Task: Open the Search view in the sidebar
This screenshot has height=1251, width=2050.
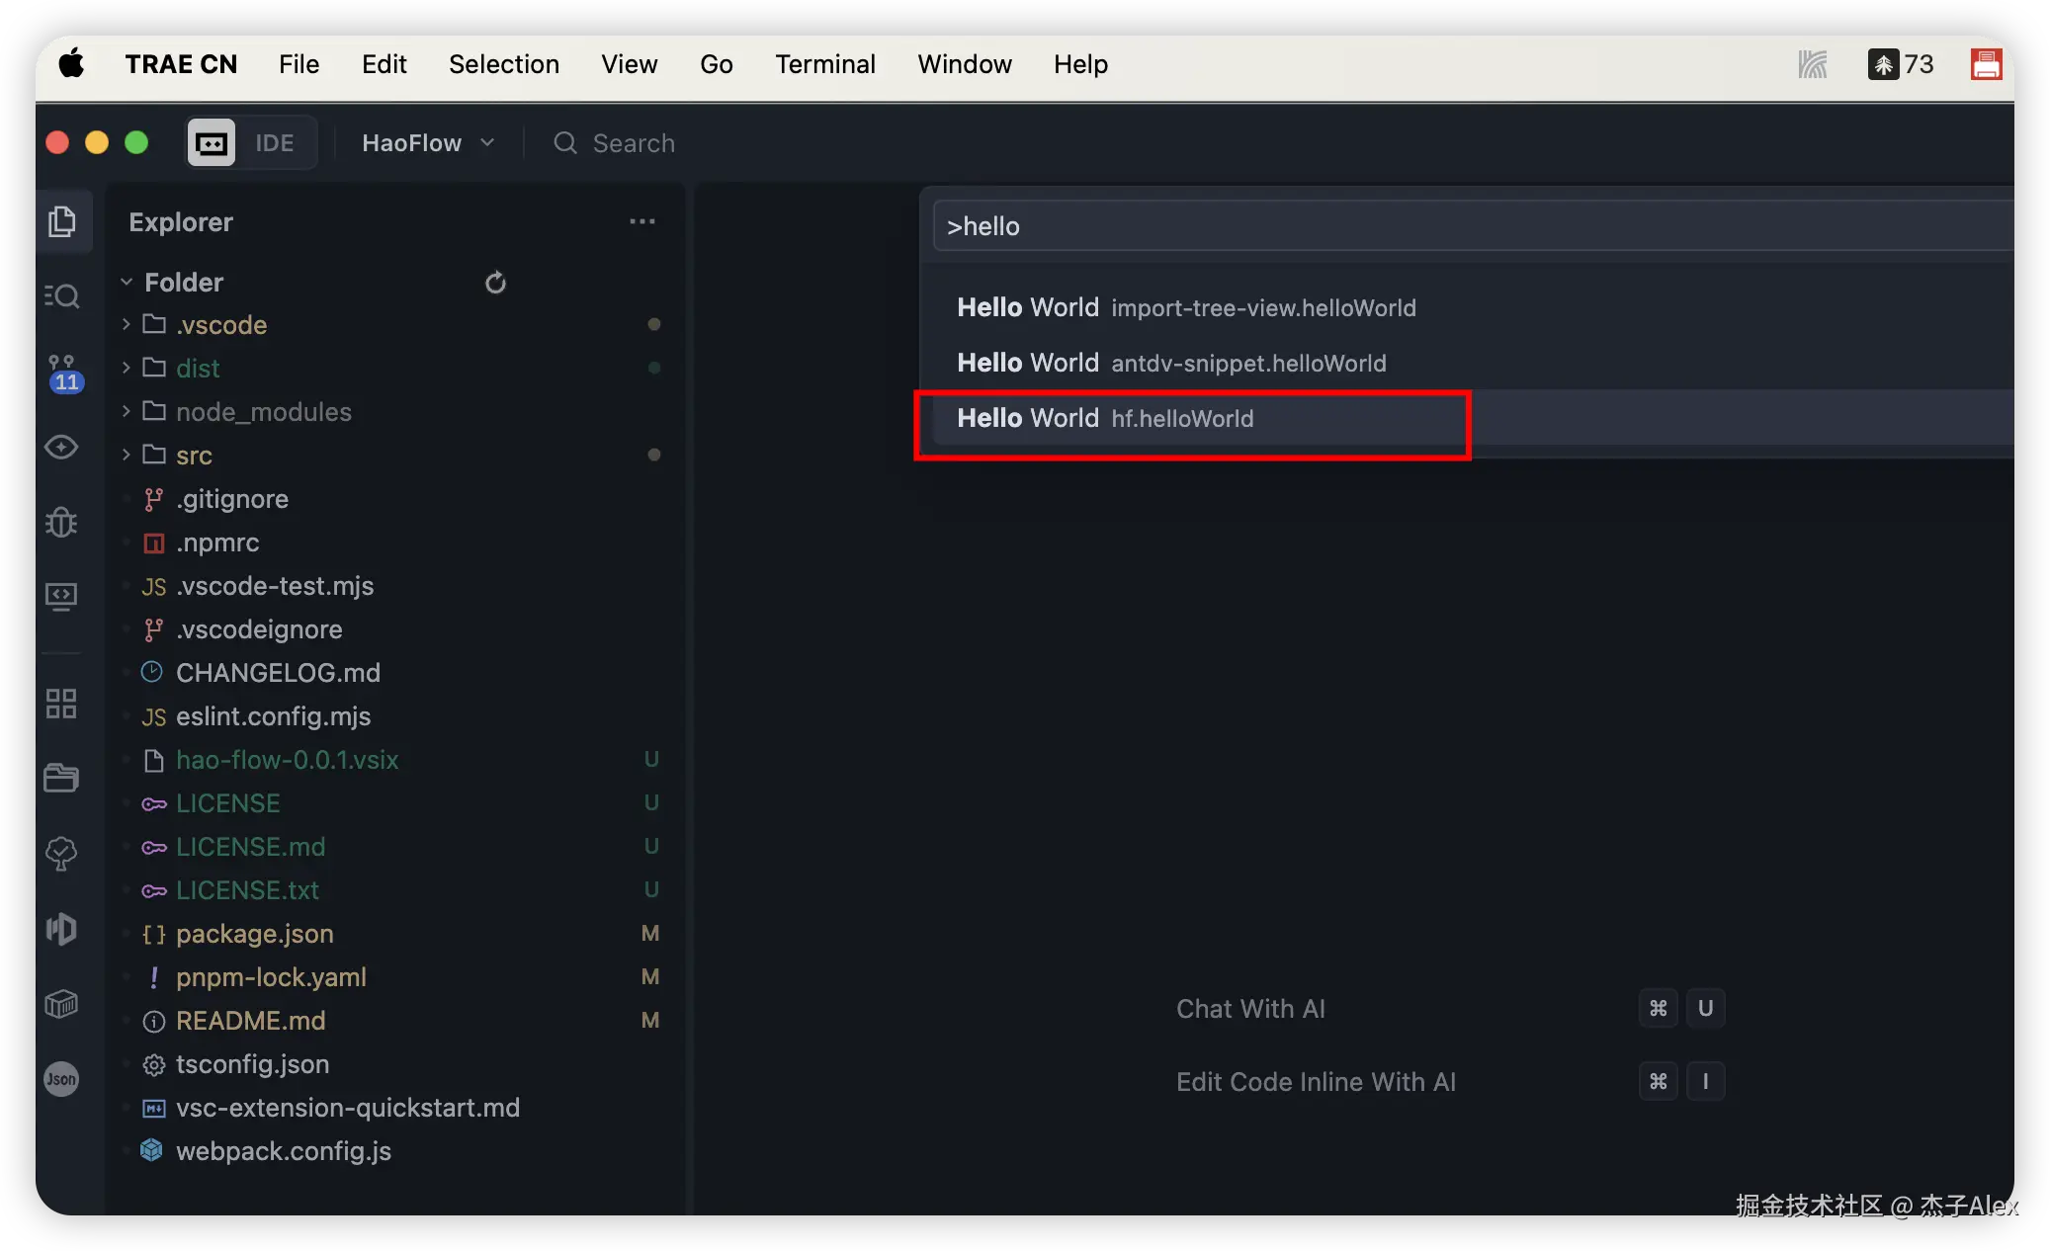Action: (62, 295)
